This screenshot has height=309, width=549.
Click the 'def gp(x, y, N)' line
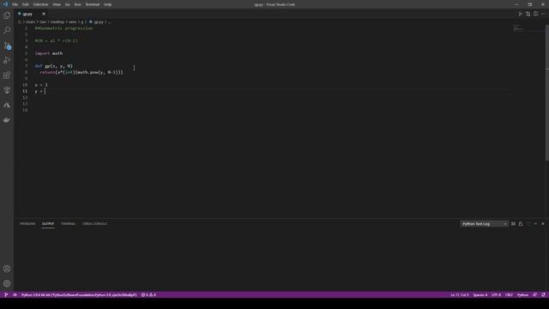coord(53,66)
